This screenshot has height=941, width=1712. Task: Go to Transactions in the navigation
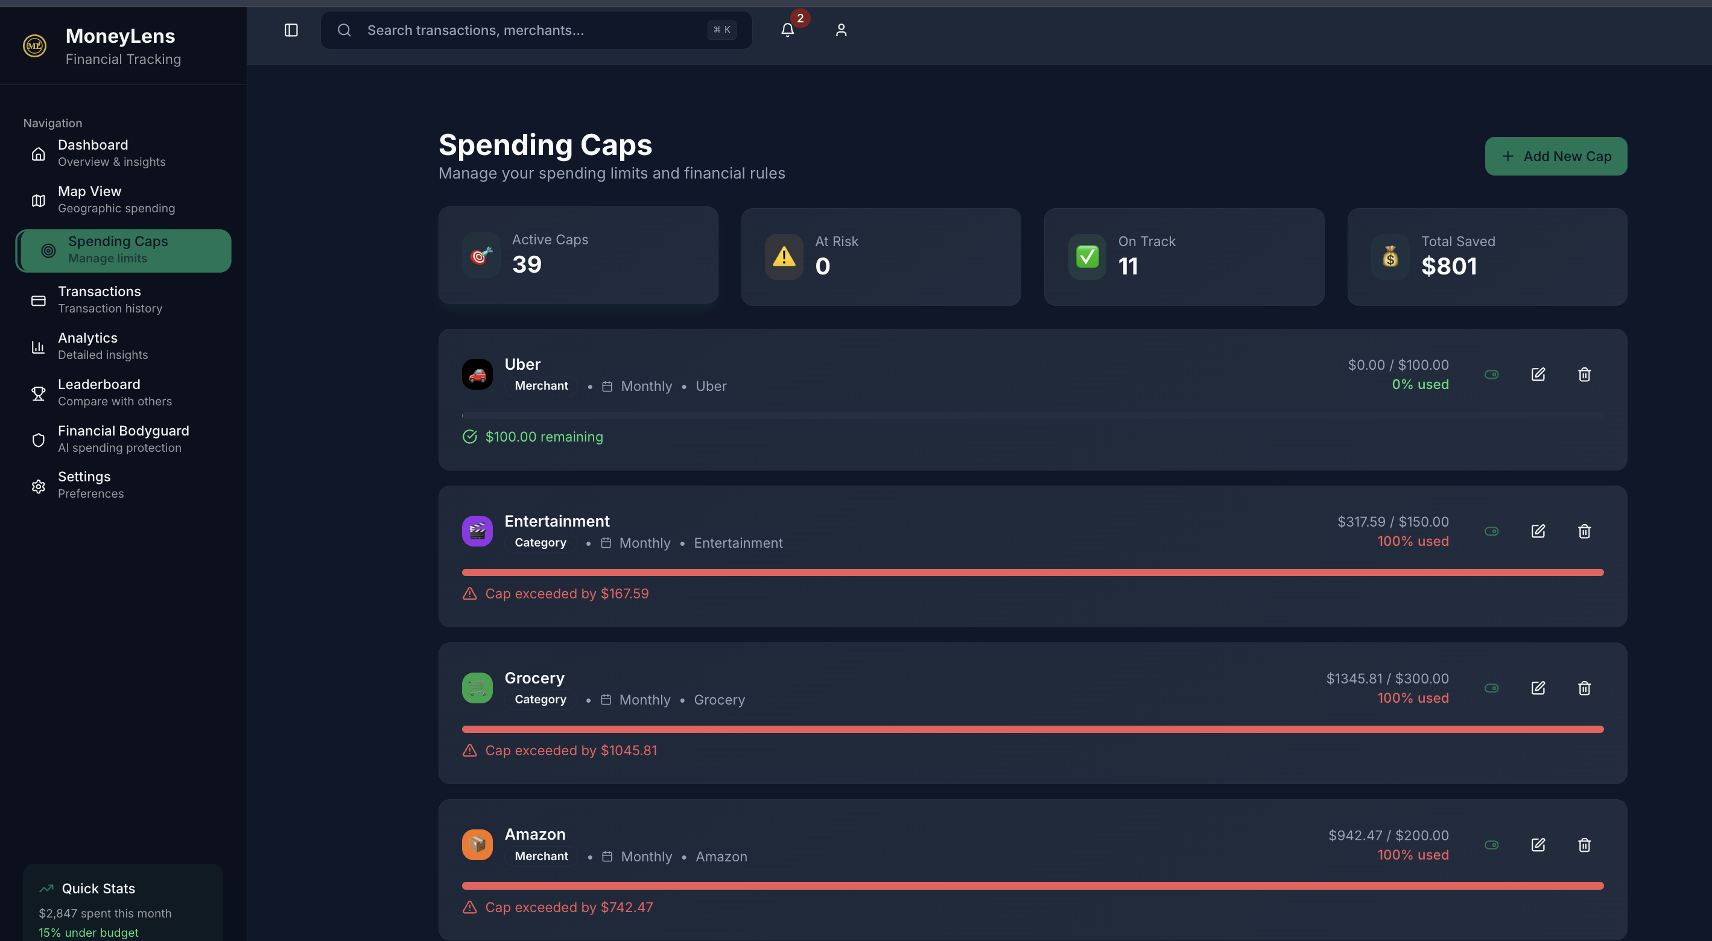coord(100,299)
